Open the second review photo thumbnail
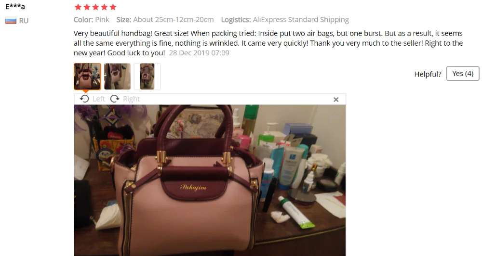Image resolution: width=482 pixels, height=256 pixels. pyautogui.click(x=117, y=77)
